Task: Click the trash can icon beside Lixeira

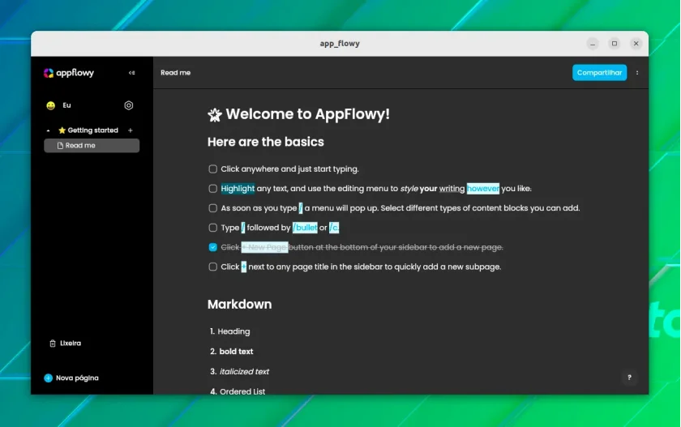Action: (53, 344)
